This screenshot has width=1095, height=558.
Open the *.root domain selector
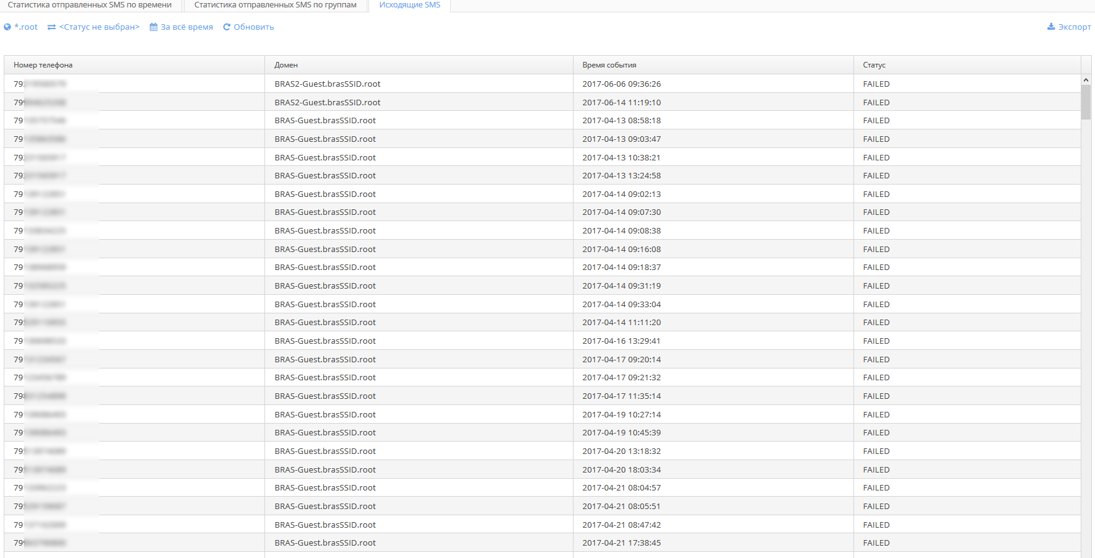click(26, 27)
